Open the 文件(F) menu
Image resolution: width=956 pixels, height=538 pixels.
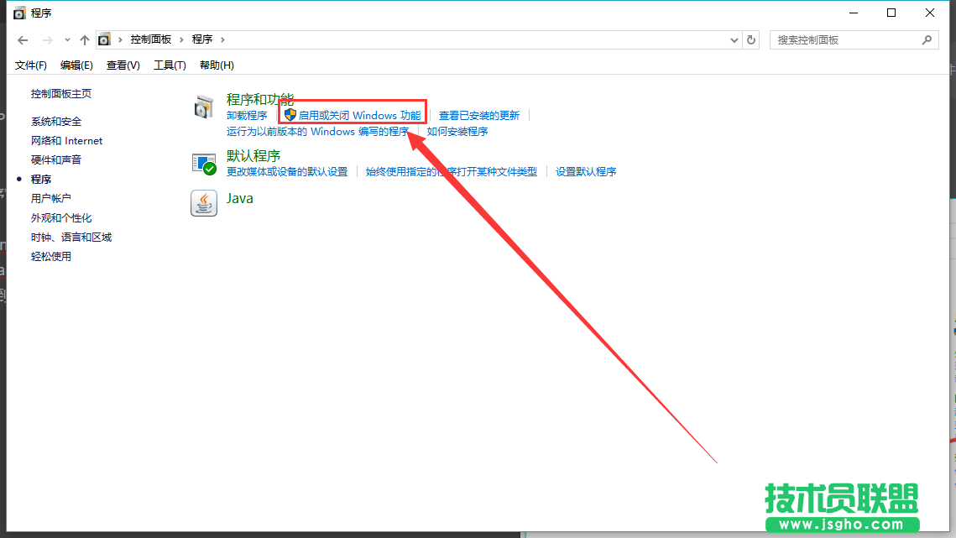31,65
